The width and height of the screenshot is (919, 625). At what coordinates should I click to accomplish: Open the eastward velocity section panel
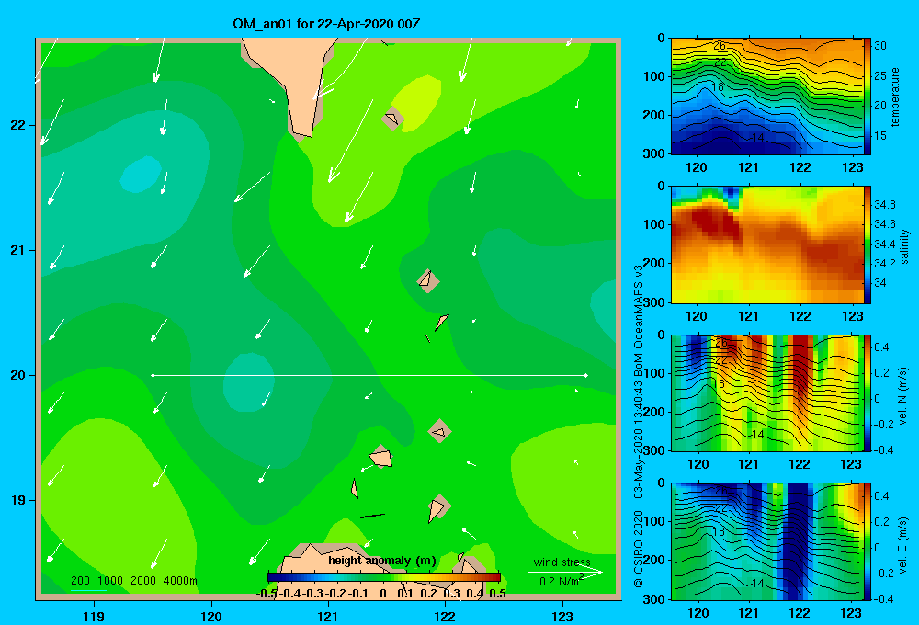767,541
